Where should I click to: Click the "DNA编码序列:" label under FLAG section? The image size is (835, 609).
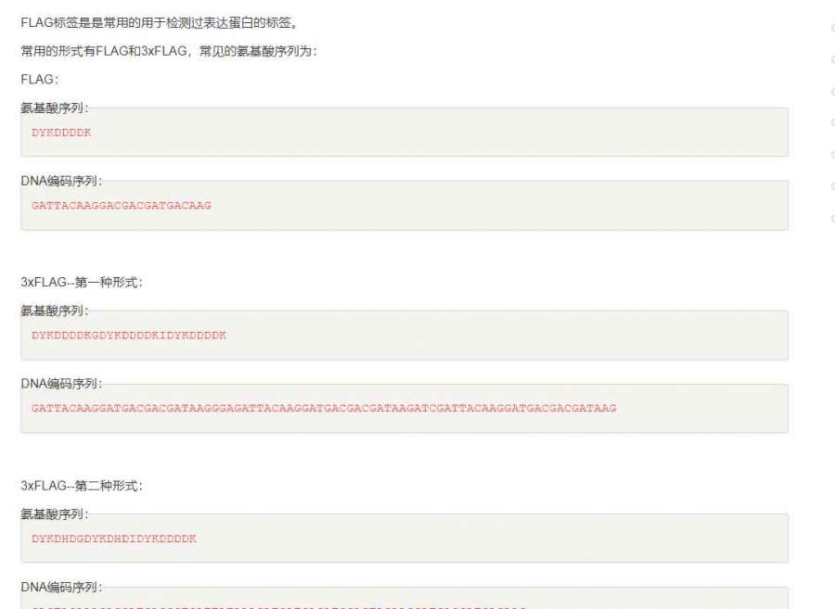click(x=61, y=181)
